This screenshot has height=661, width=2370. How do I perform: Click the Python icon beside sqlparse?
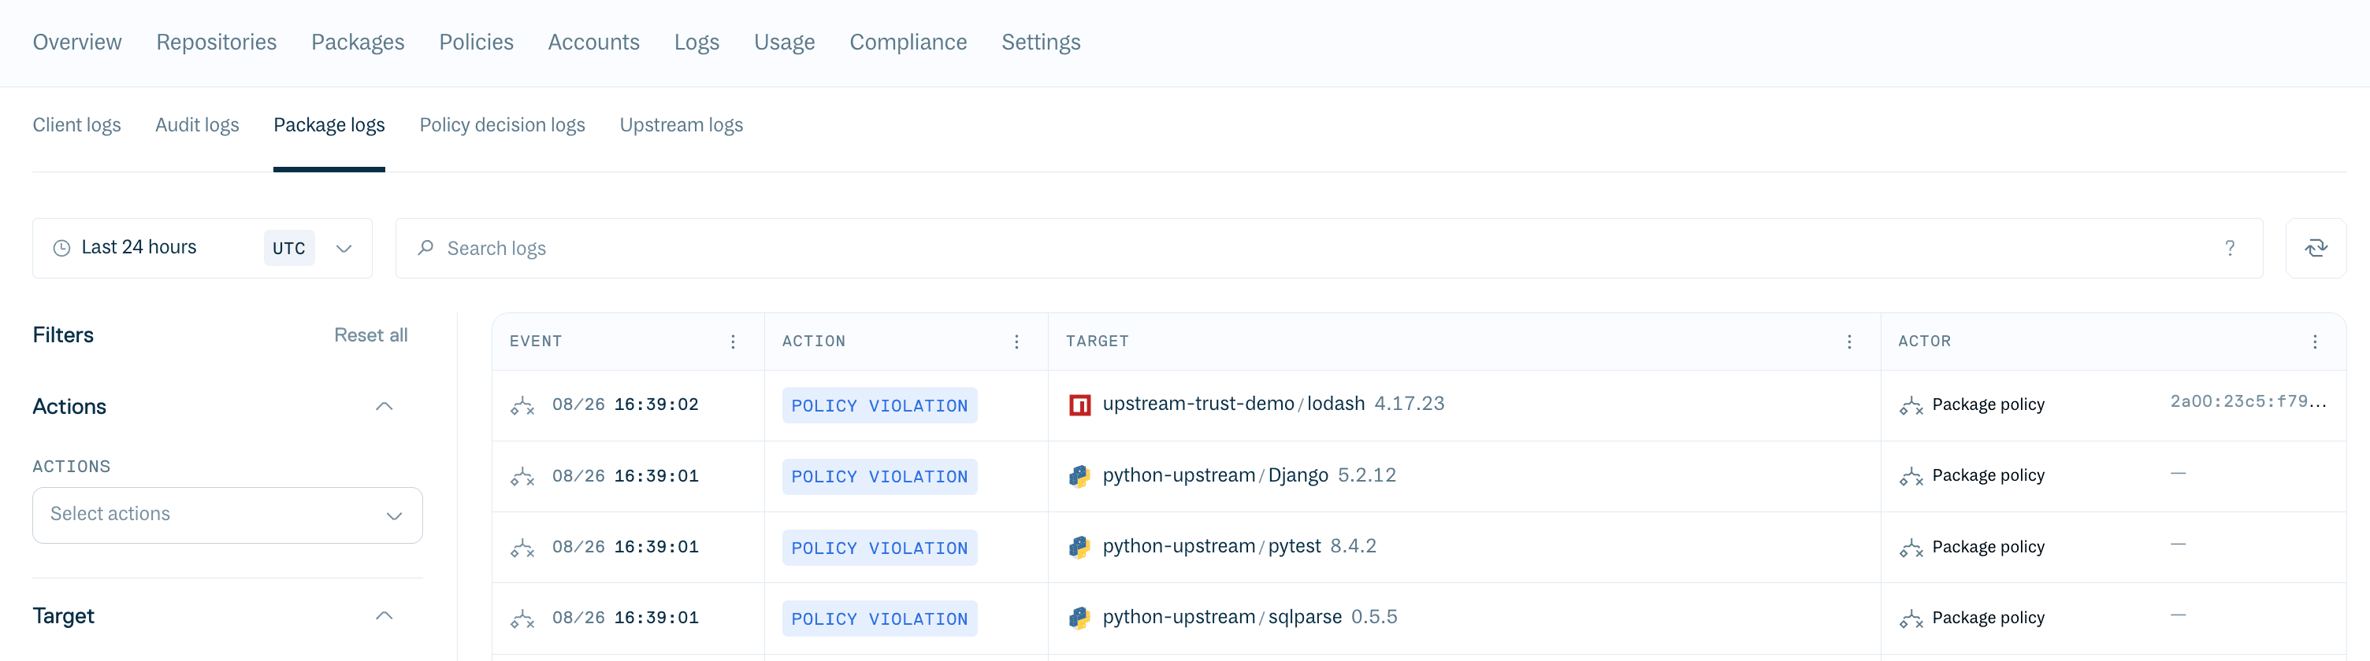pos(1079,618)
